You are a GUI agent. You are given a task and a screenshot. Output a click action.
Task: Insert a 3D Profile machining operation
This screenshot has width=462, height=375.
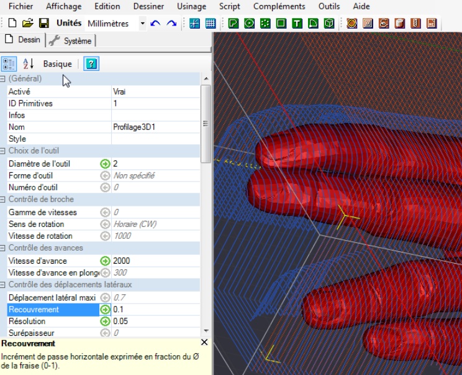pos(399,23)
